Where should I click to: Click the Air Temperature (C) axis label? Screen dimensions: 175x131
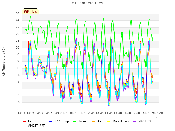(x=4, y=62)
